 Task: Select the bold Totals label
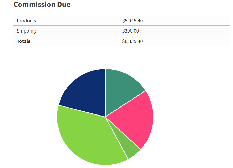pyautogui.click(x=24, y=41)
